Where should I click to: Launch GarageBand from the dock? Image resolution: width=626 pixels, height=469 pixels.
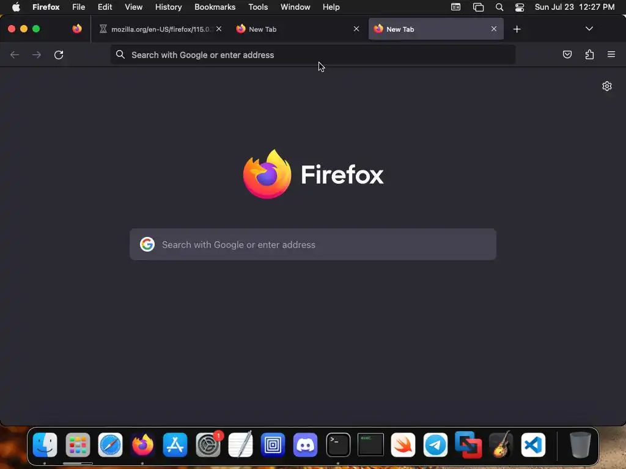coord(501,445)
